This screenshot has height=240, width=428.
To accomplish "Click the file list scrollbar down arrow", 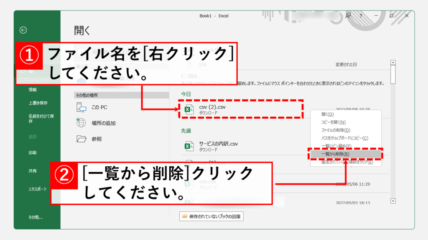I will pos(392,201).
